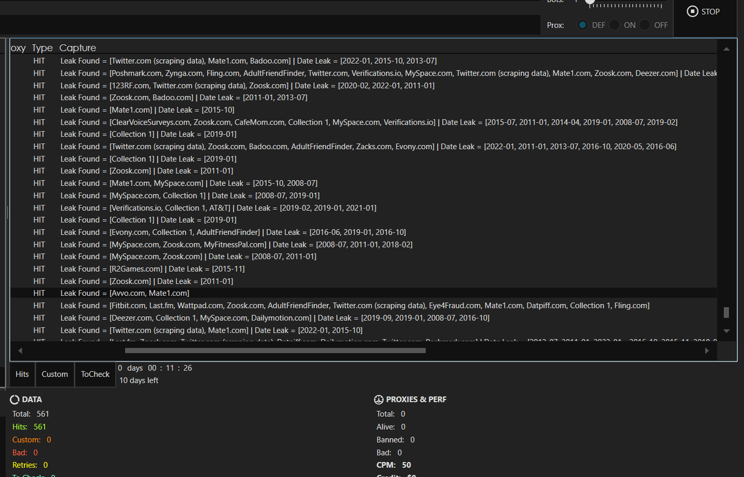
Task: Select the OFF proxy mode radio button
Action: (644, 25)
